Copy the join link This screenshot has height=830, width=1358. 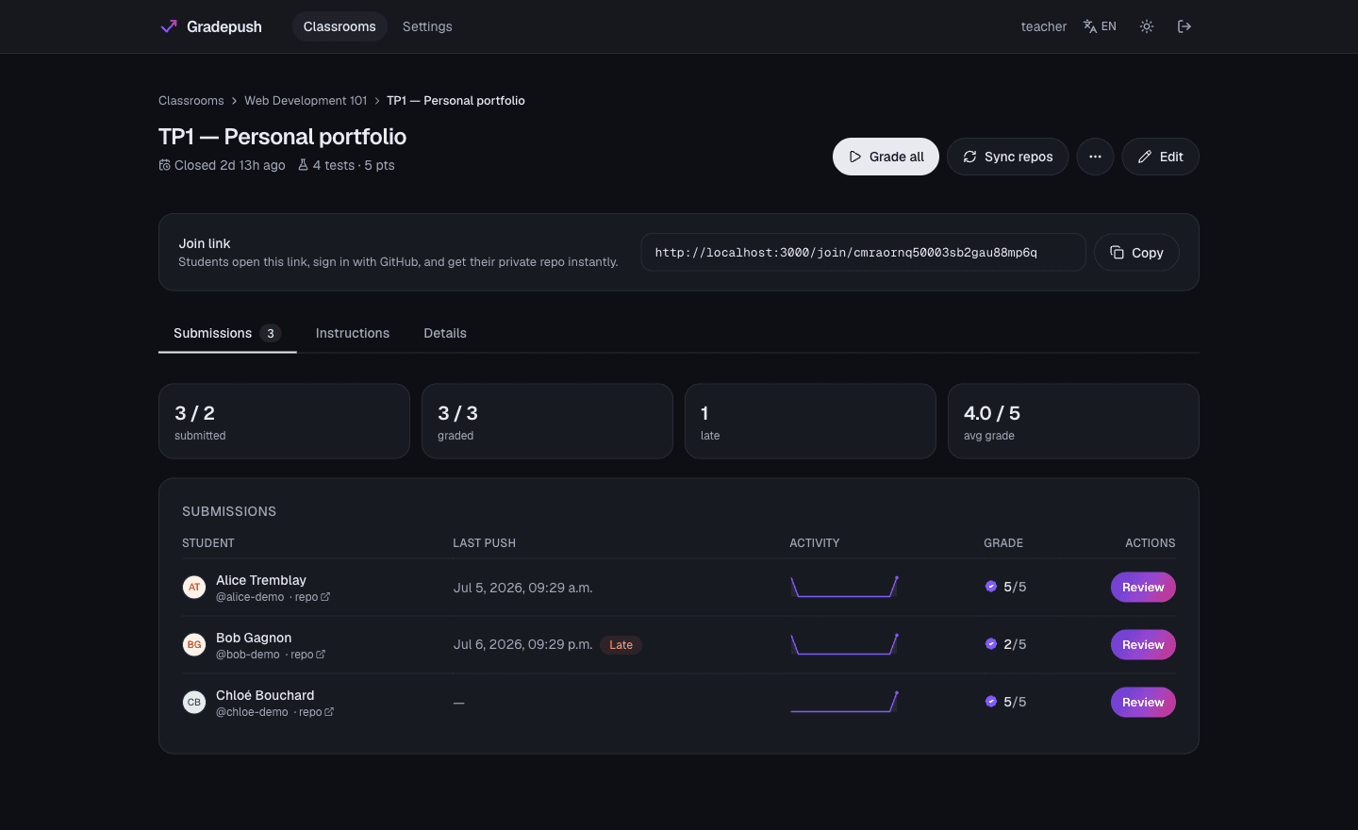[x=1136, y=252]
